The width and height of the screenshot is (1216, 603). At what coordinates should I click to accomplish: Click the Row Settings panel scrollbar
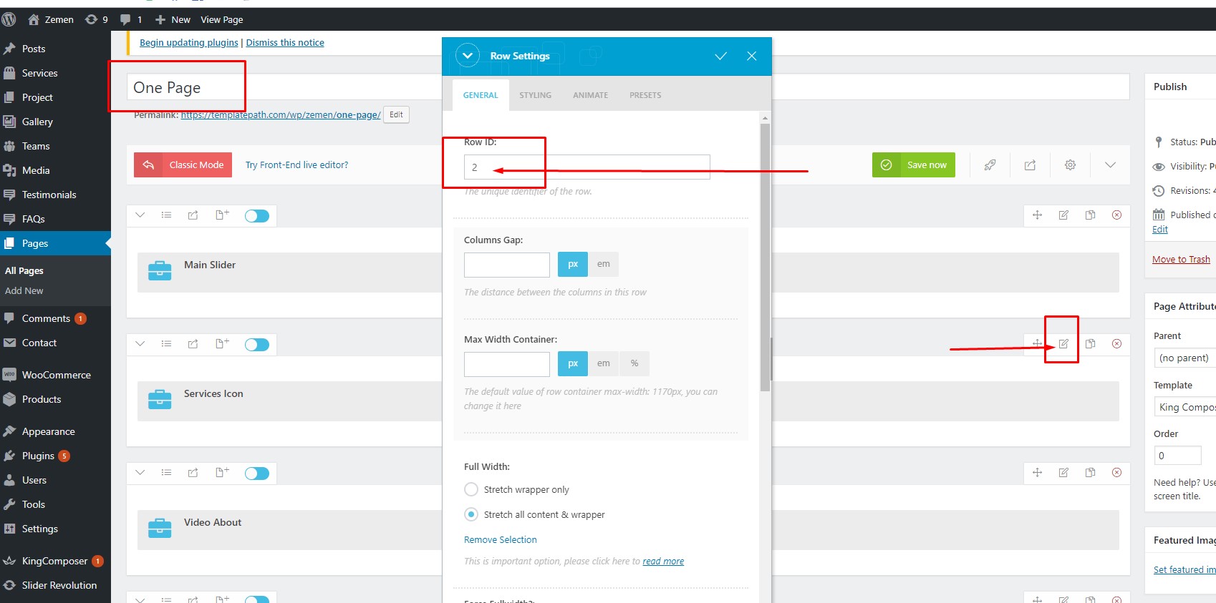[x=765, y=258]
